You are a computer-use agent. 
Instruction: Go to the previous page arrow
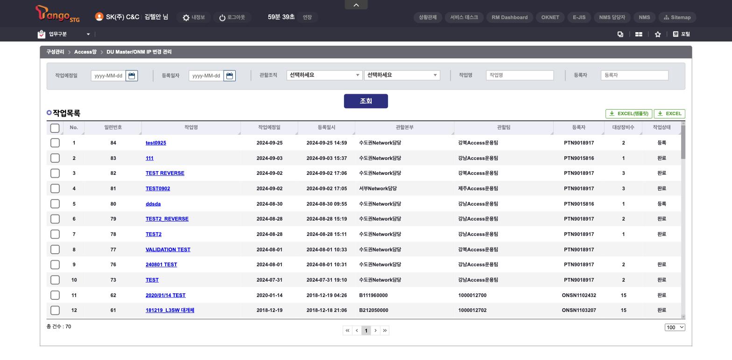[357, 330]
